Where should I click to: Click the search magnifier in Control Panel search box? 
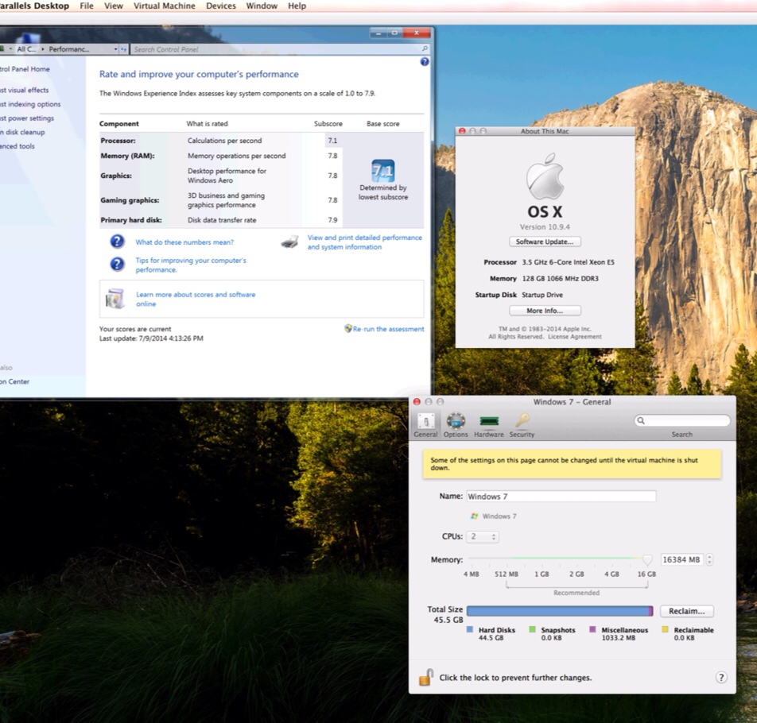point(425,48)
